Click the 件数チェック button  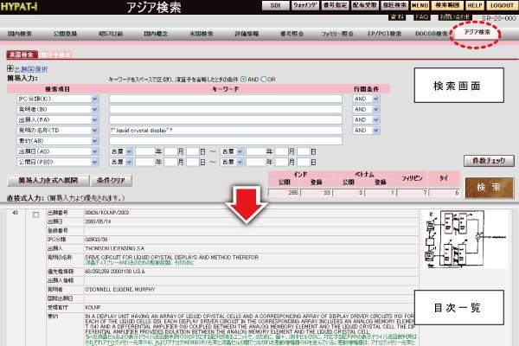point(486,162)
